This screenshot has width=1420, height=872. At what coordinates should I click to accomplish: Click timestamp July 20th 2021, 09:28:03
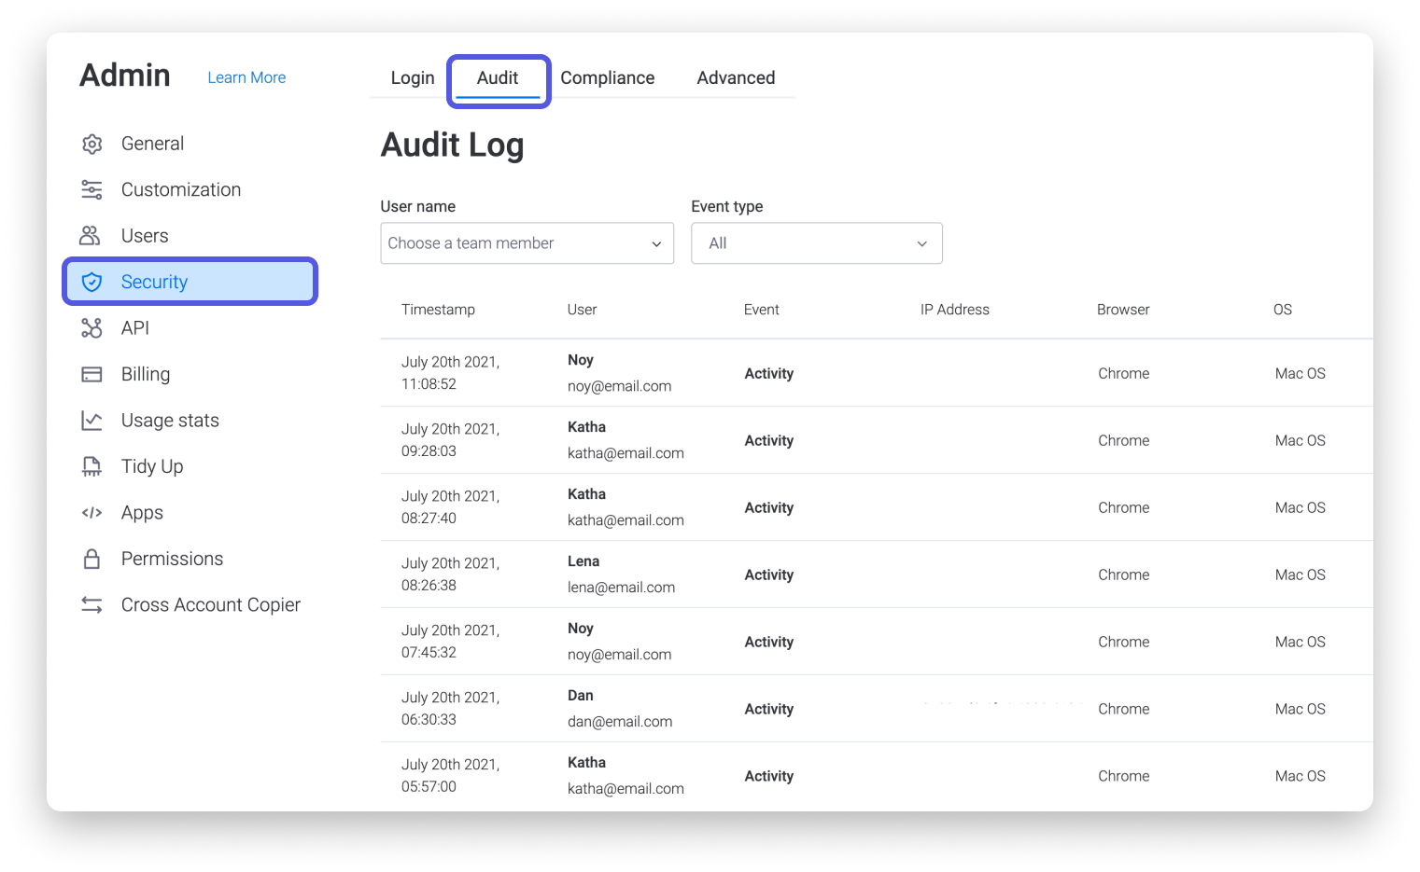pos(451,440)
